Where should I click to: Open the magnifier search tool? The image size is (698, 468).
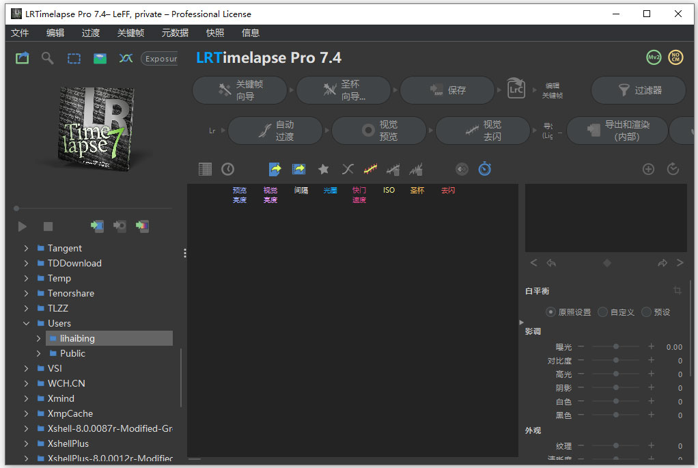47,58
